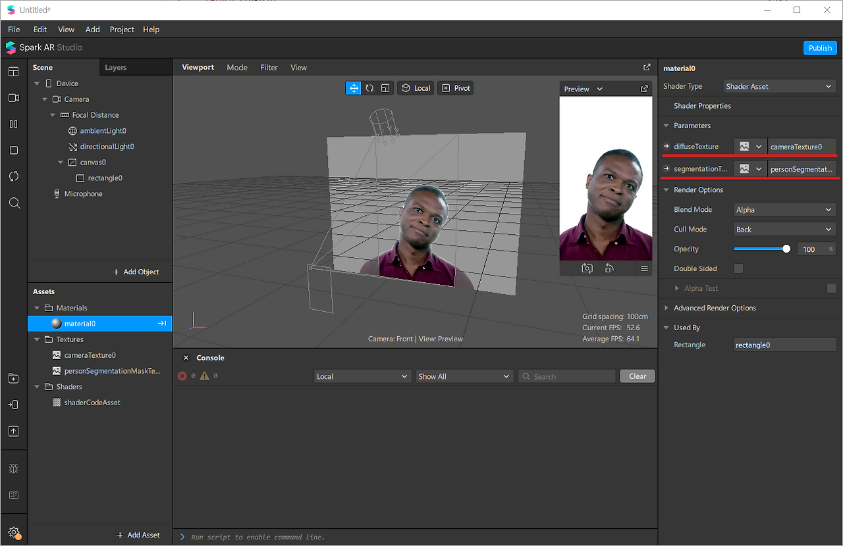Select the move/translate gizmo tool
This screenshot has height=546, width=843.
(354, 88)
